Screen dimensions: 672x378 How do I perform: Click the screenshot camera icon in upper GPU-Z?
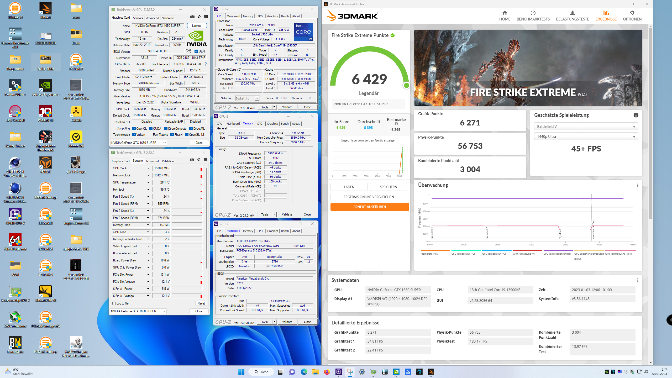pos(192,17)
